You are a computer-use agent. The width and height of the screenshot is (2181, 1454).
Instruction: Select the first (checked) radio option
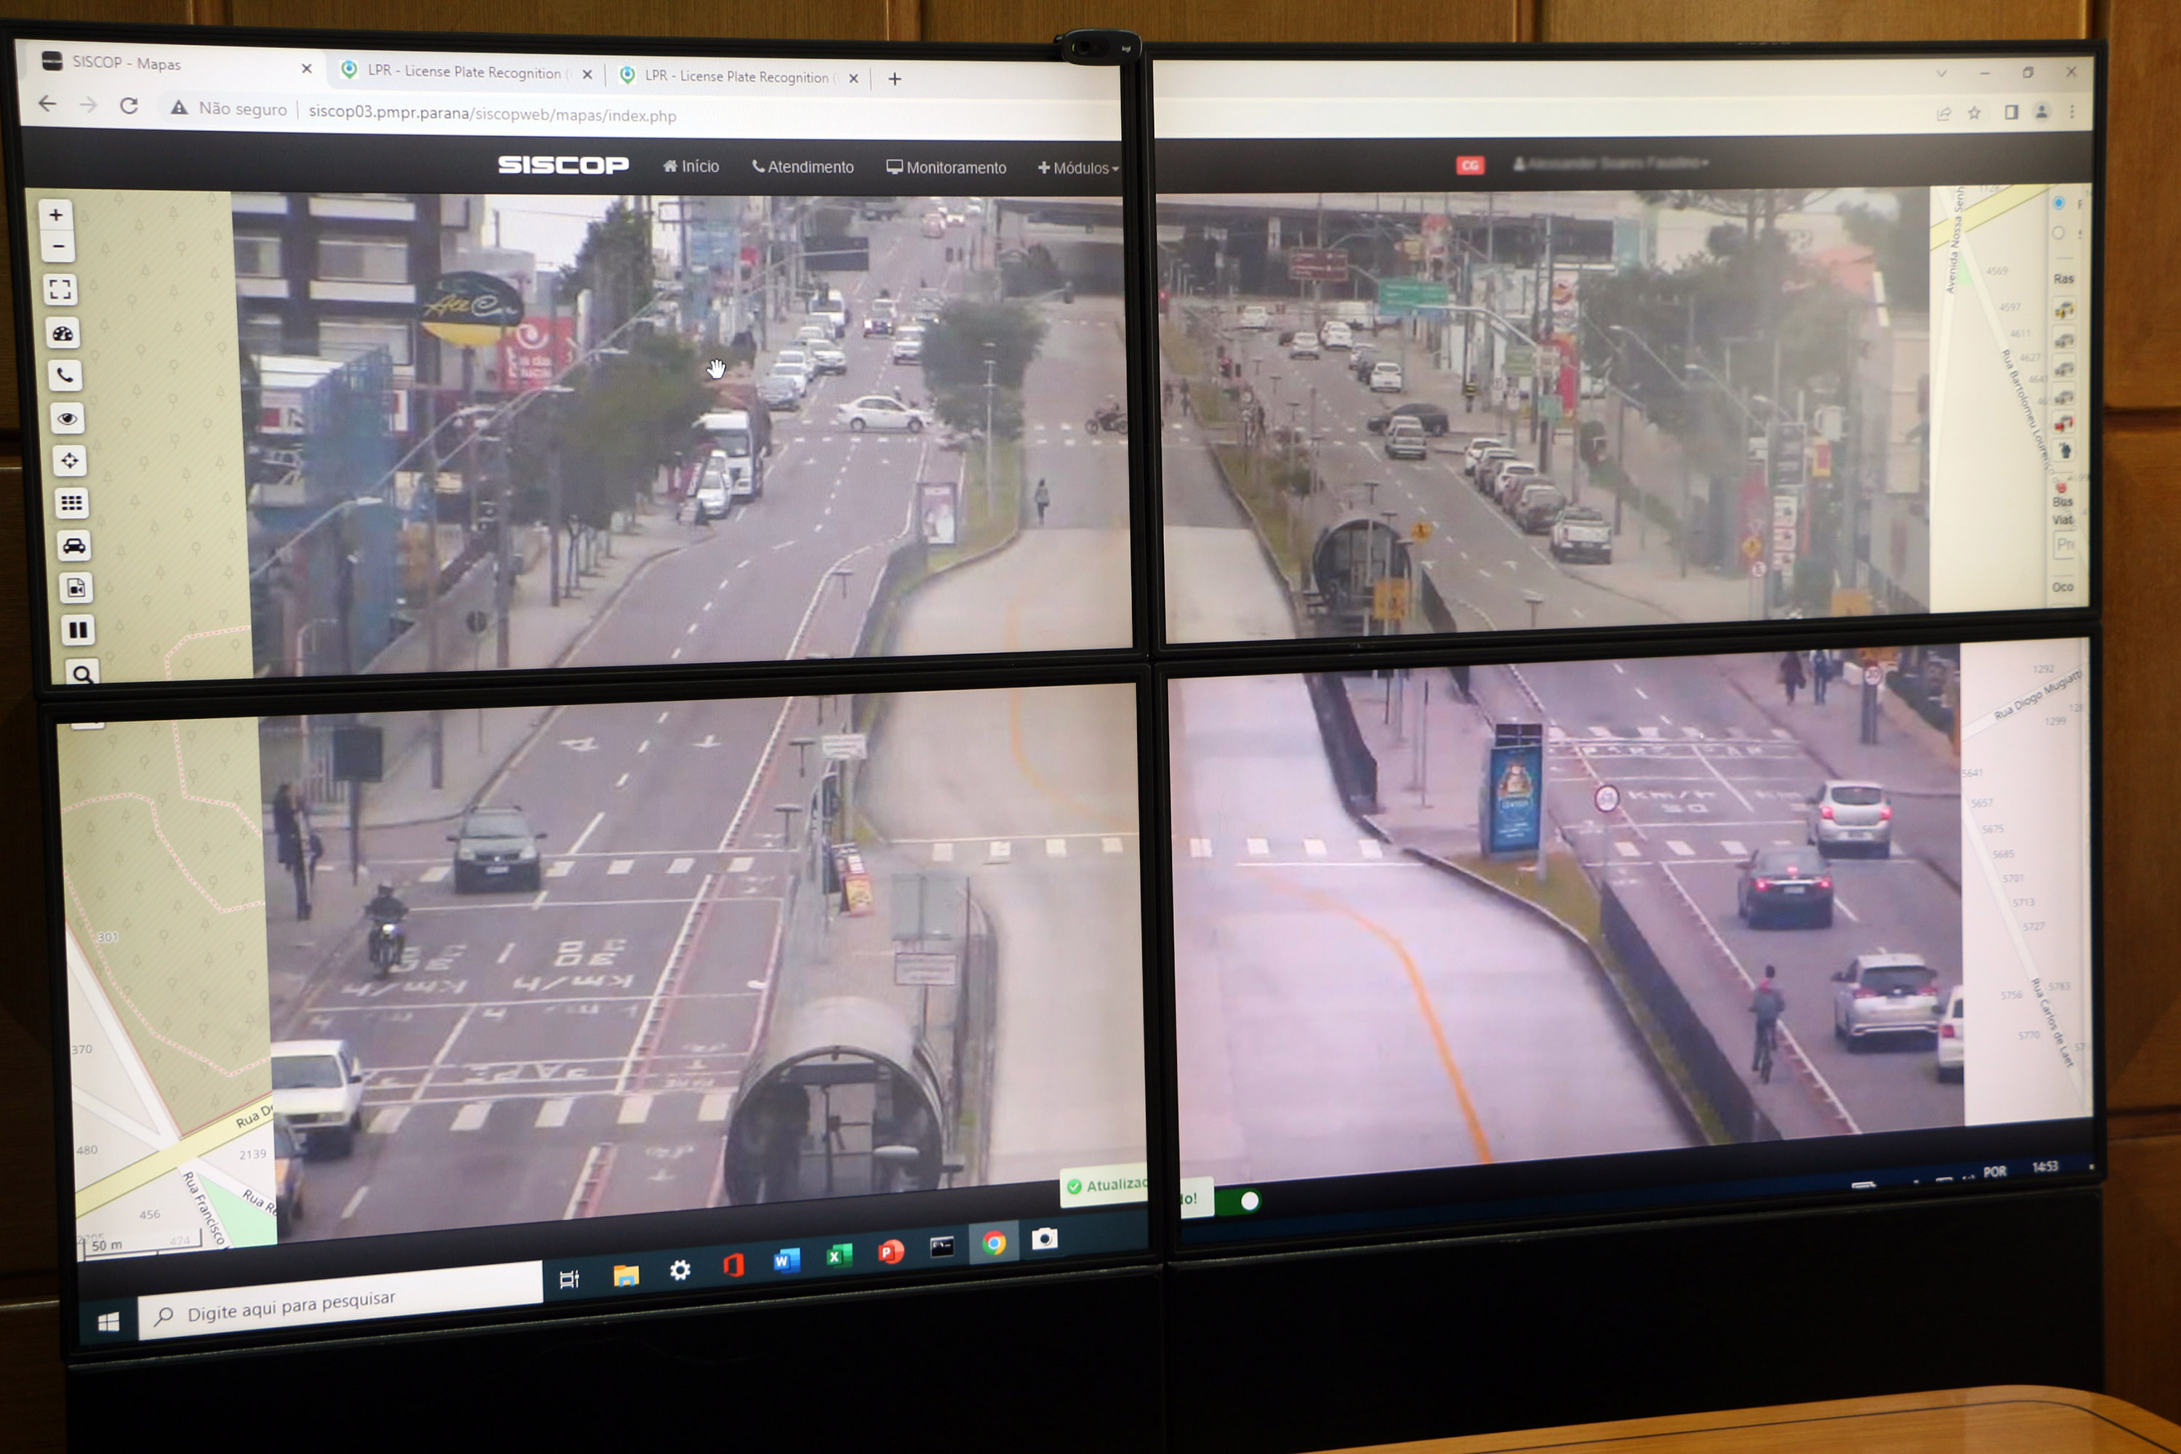[x=2057, y=202]
